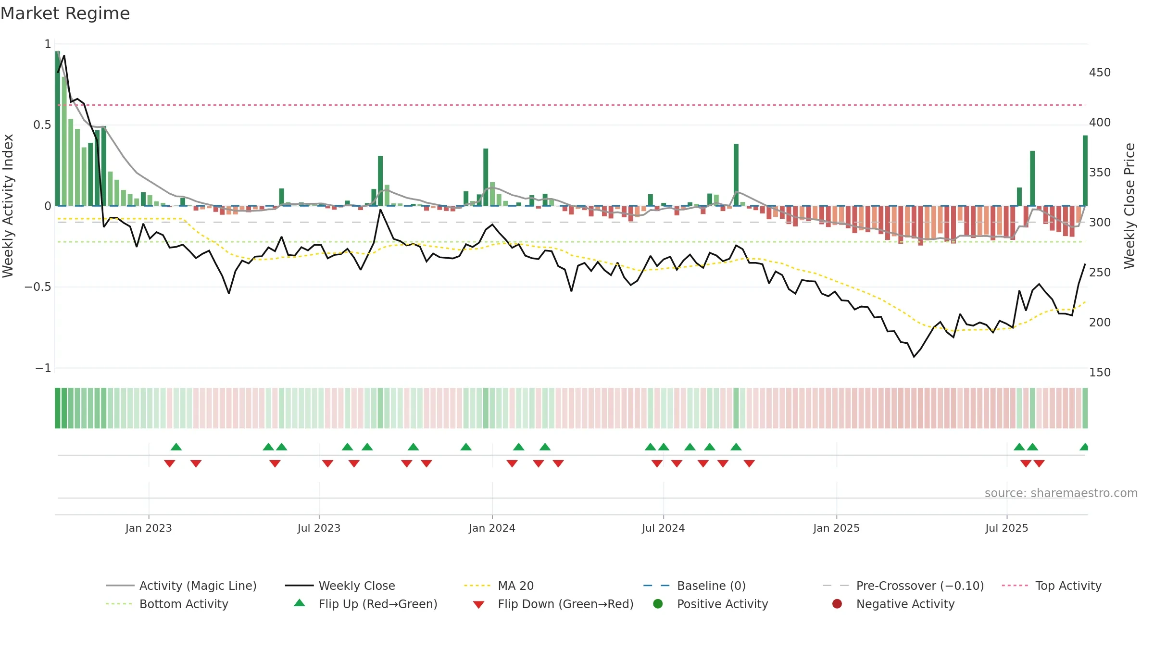Click the Weekly Close Price axis title
Screen dimensions: 1154x649
coord(1129,206)
